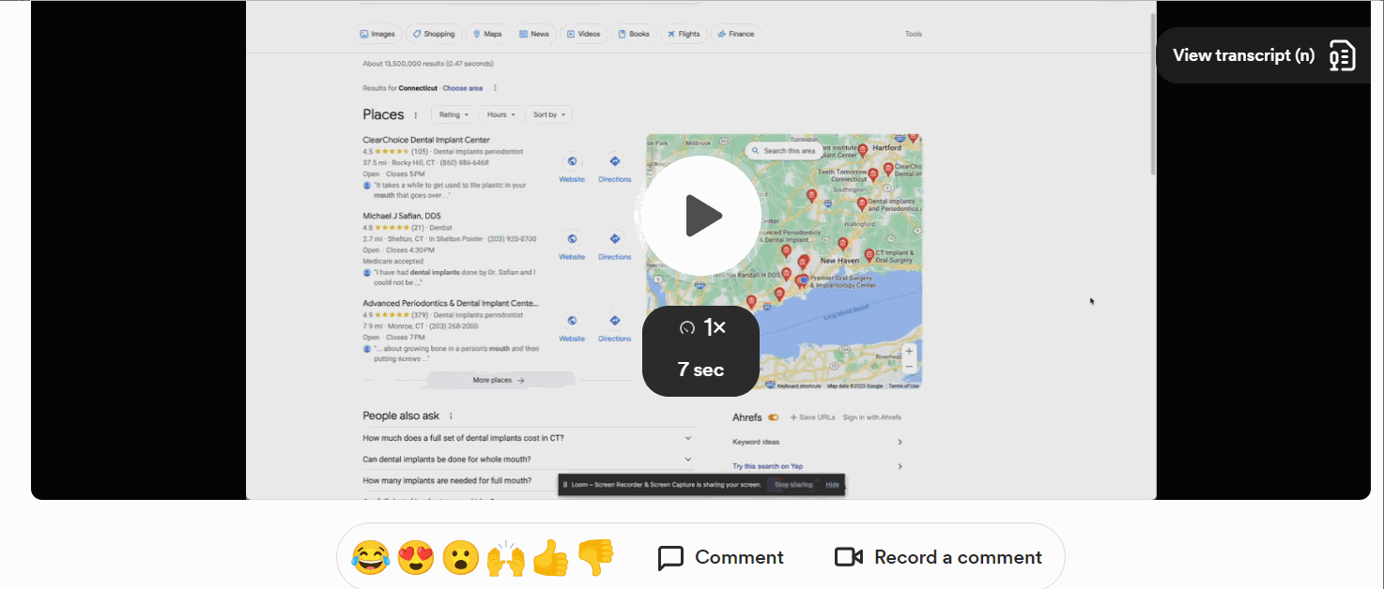1384x589 pixels.
Task: React with the surprised face emoji
Action: 461,558
